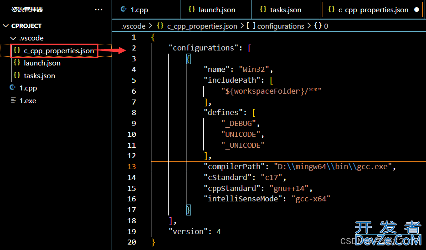Open launch.json in the file tree
The height and width of the screenshot is (250, 426).
tap(42, 63)
